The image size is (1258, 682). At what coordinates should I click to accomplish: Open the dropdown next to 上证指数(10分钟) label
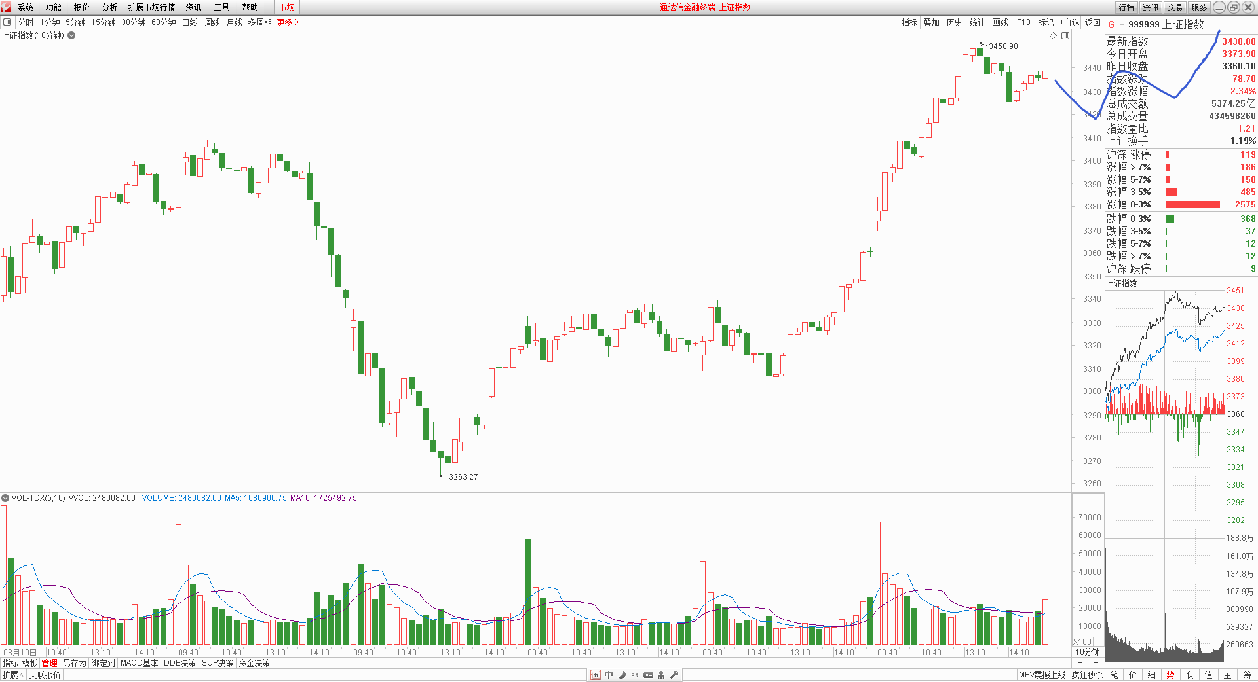[x=71, y=35]
